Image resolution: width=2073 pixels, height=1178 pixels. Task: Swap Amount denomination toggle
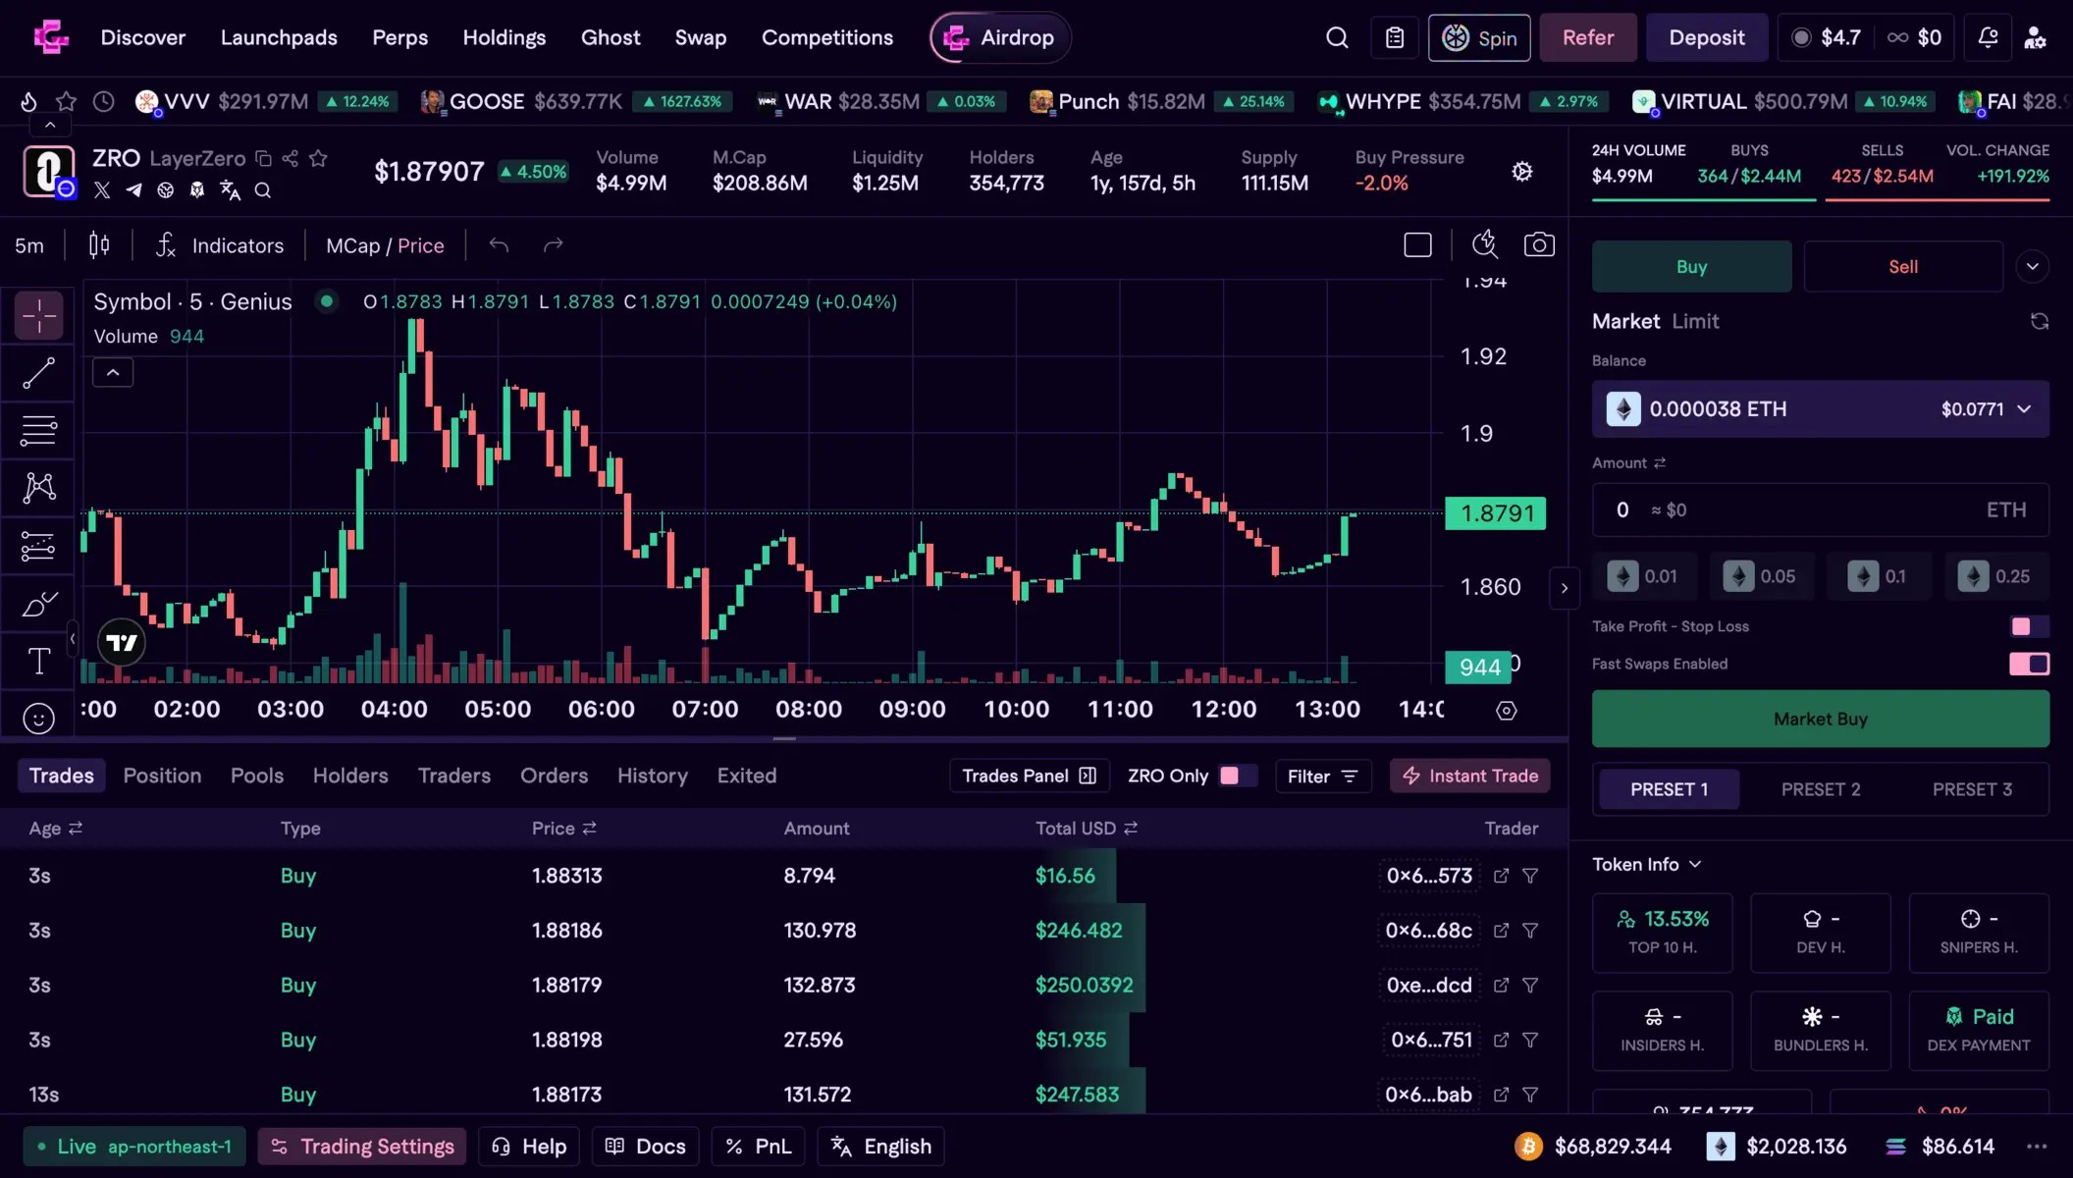tap(1660, 463)
